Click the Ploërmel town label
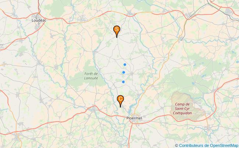This screenshot has width=239, height=148. click(x=134, y=118)
